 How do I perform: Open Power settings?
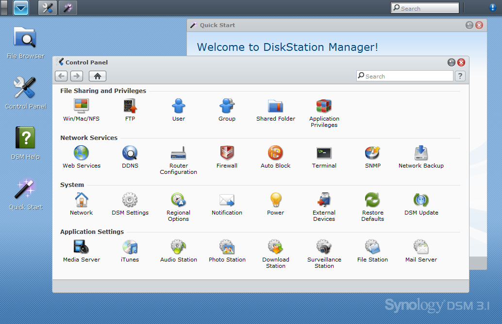point(276,204)
